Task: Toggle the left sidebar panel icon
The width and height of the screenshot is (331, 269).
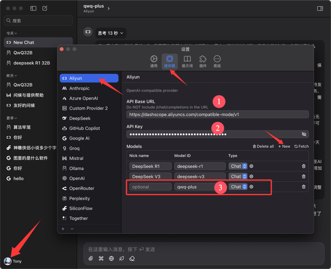Action: coord(33,8)
